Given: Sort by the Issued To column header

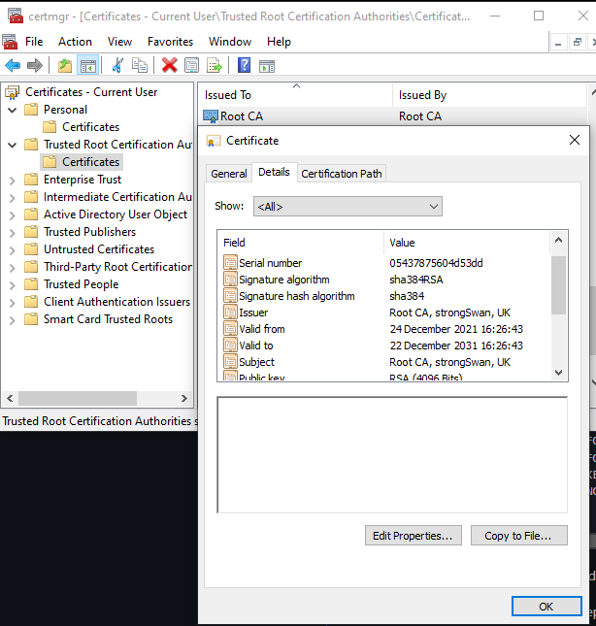Looking at the screenshot, I should coord(295,95).
